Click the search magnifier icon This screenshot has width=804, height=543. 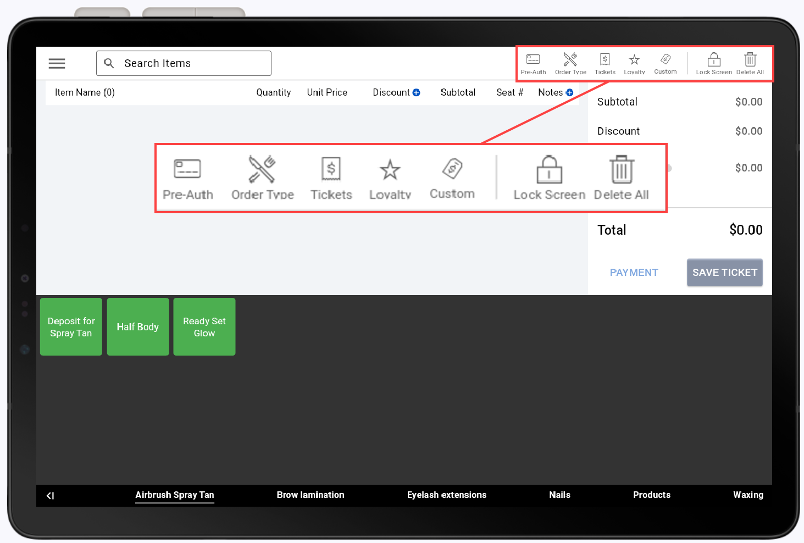click(109, 63)
